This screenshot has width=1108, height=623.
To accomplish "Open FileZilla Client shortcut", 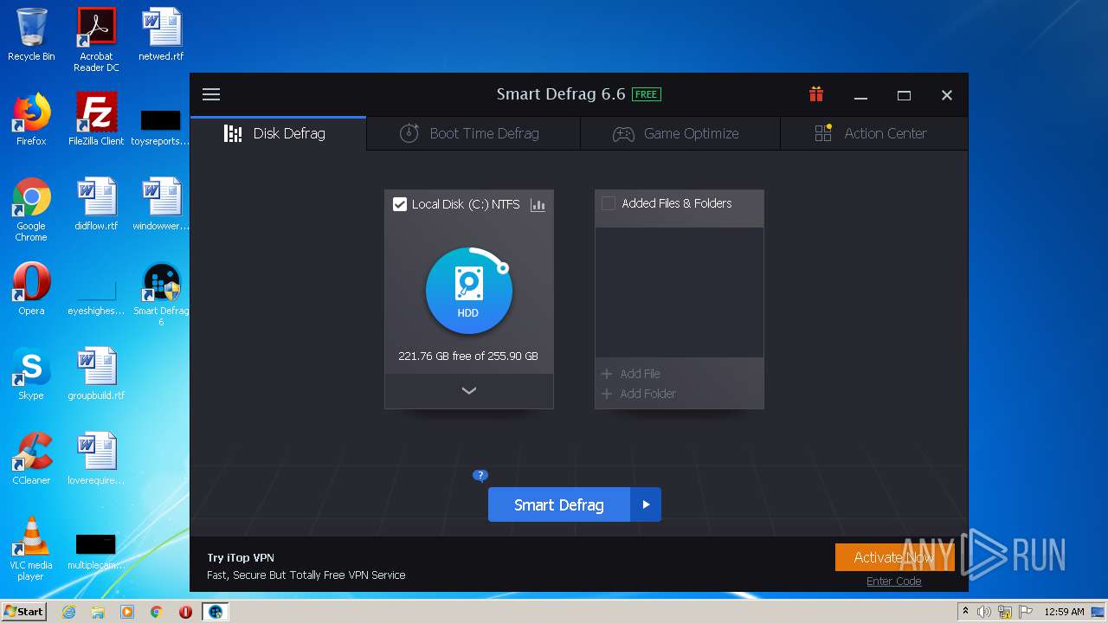I will (x=96, y=119).
